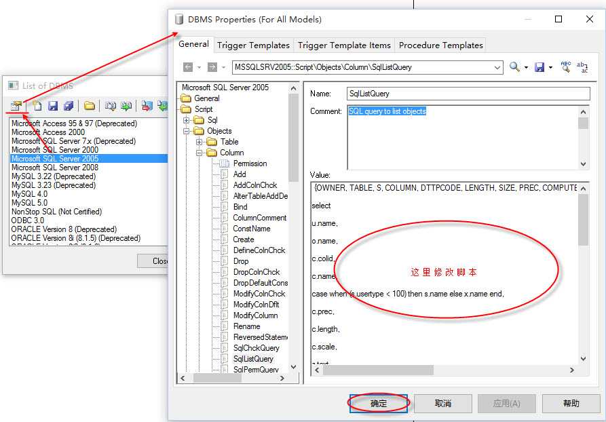Switch to the Trigger Templates tab
606x422 pixels.
(x=253, y=45)
